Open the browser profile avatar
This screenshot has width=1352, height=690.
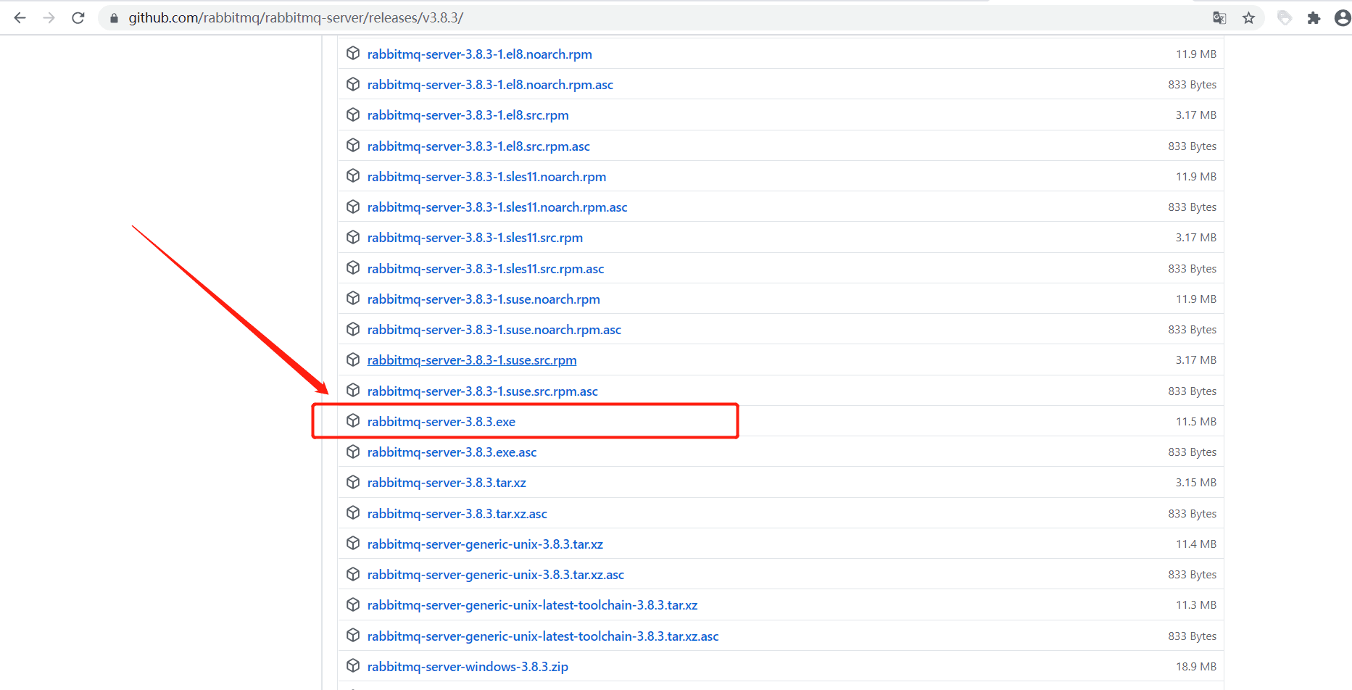[x=1342, y=18]
